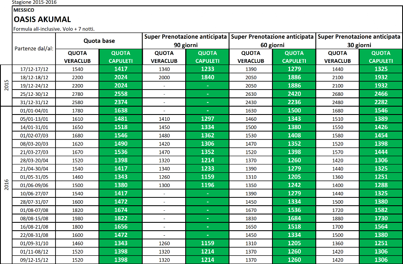Screen dimensions: 403x264
Task: Click the Quota base column group header
Action: click(99, 41)
